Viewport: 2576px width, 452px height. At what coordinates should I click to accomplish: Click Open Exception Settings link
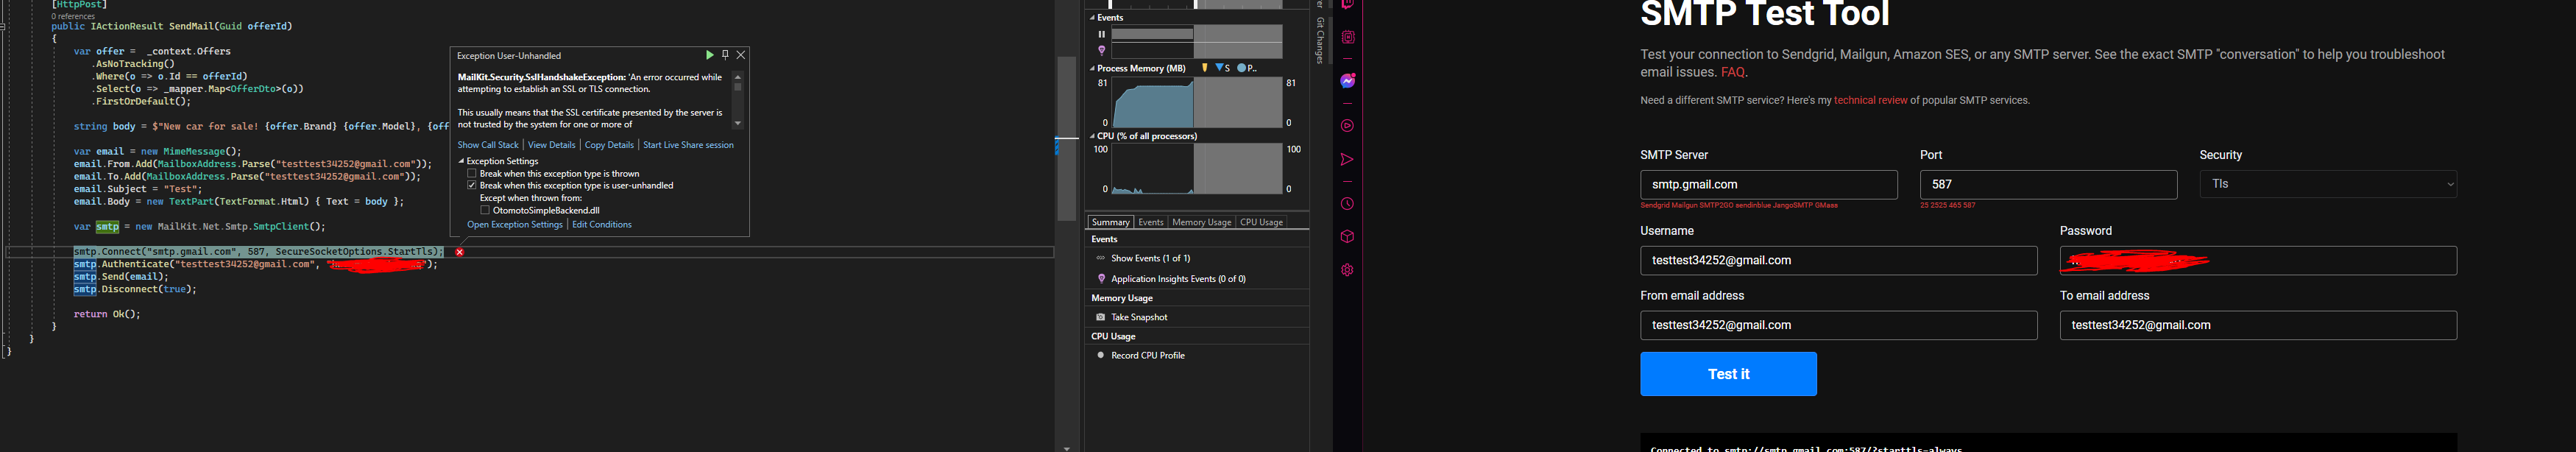(515, 225)
